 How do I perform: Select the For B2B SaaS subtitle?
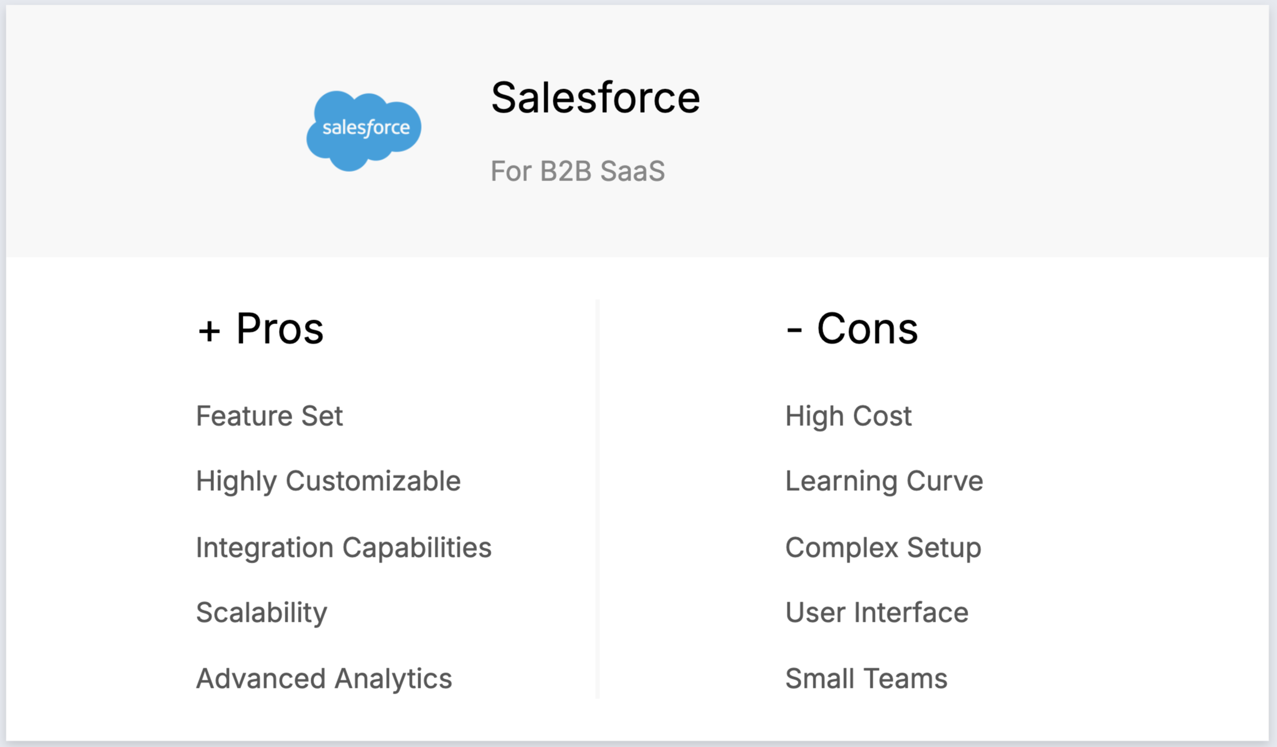pyautogui.click(x=577, y=171)
